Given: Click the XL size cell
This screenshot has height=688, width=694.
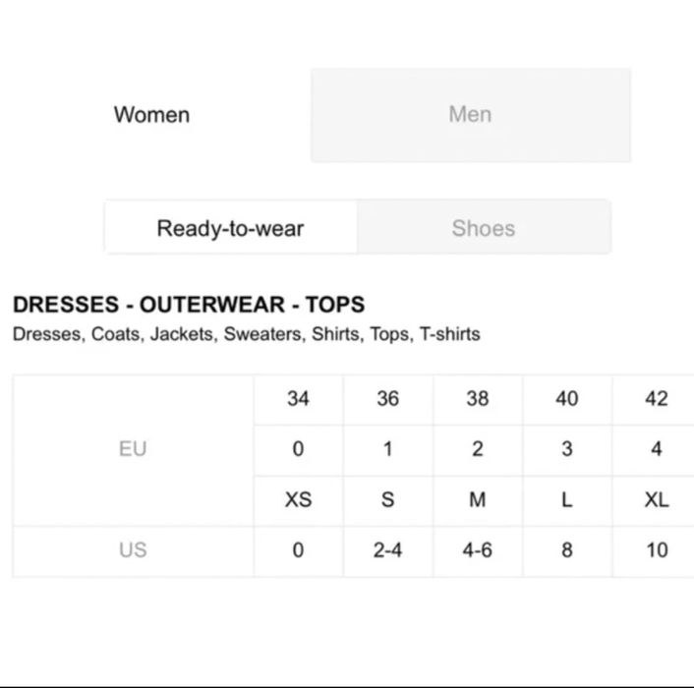Looking at the screenshot, I should pyautogui.click(x=656, y=500).
